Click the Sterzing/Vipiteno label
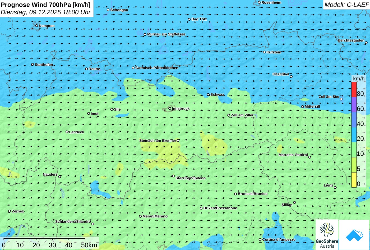This screenshot has width=370, height=250. pos(191,178)
